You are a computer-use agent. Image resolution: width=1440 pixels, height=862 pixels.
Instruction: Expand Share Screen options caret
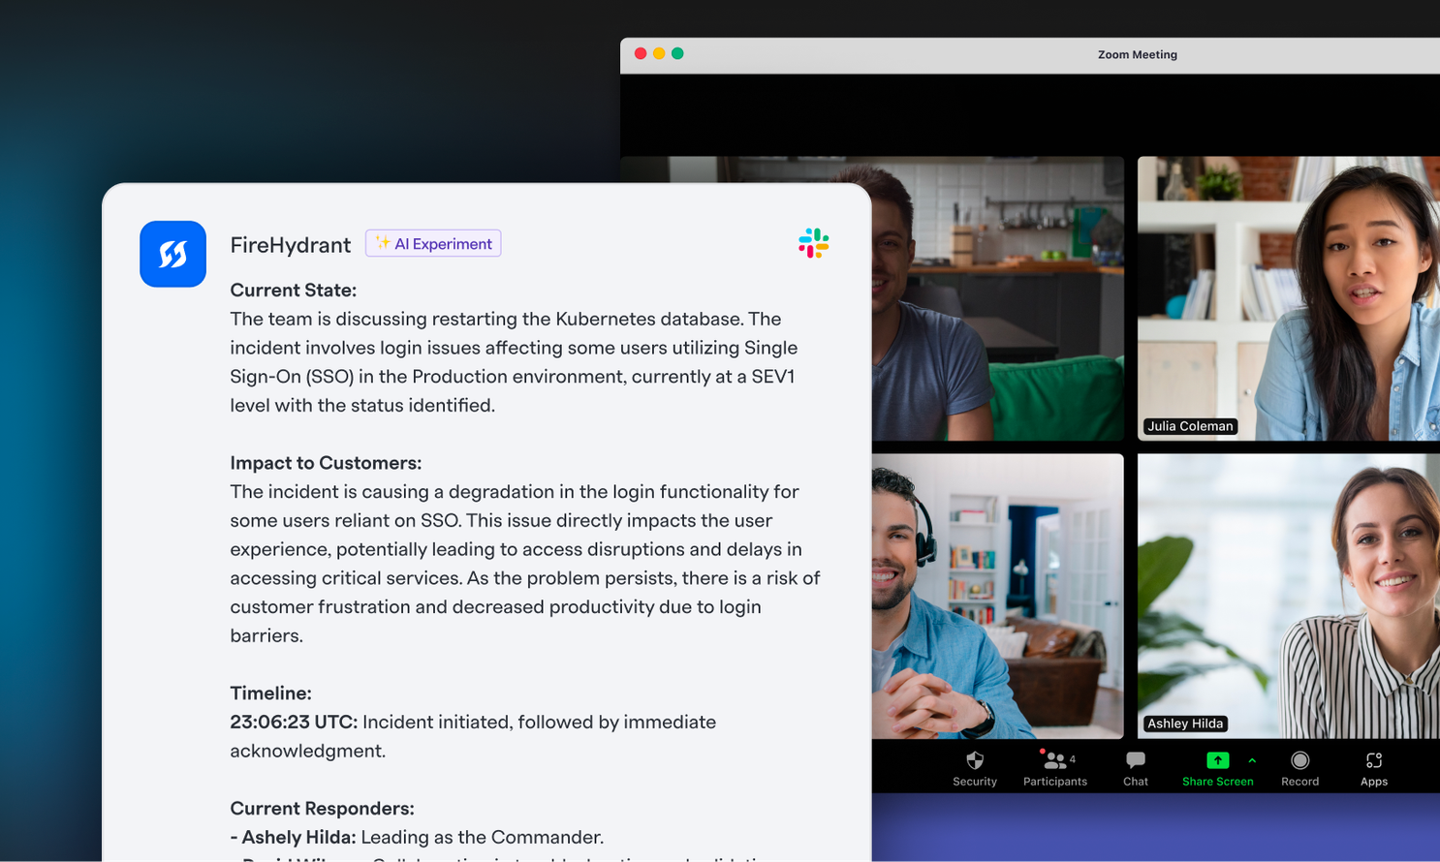click(x=1252, y=760)
